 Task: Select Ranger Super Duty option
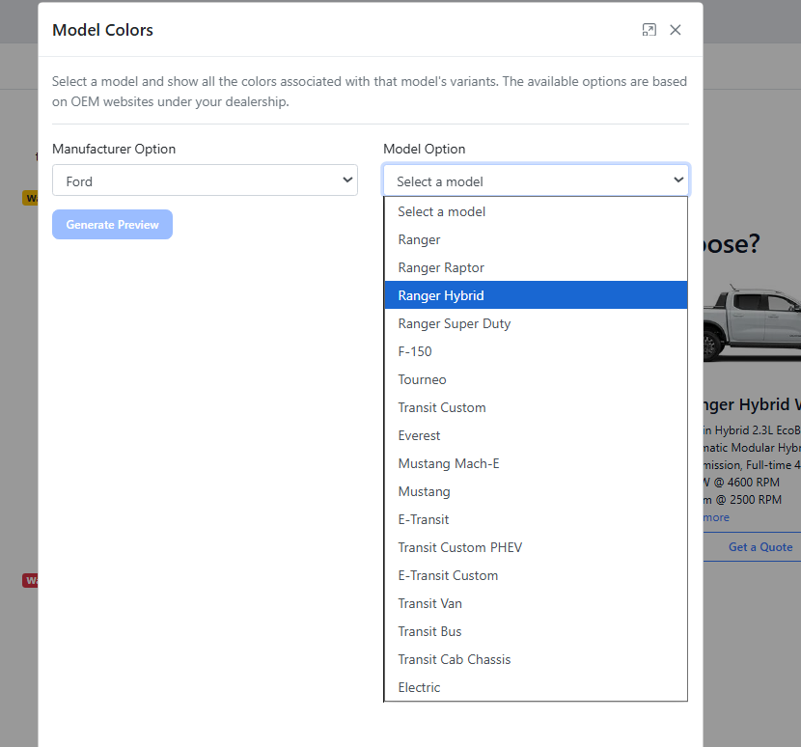[455, 323]
